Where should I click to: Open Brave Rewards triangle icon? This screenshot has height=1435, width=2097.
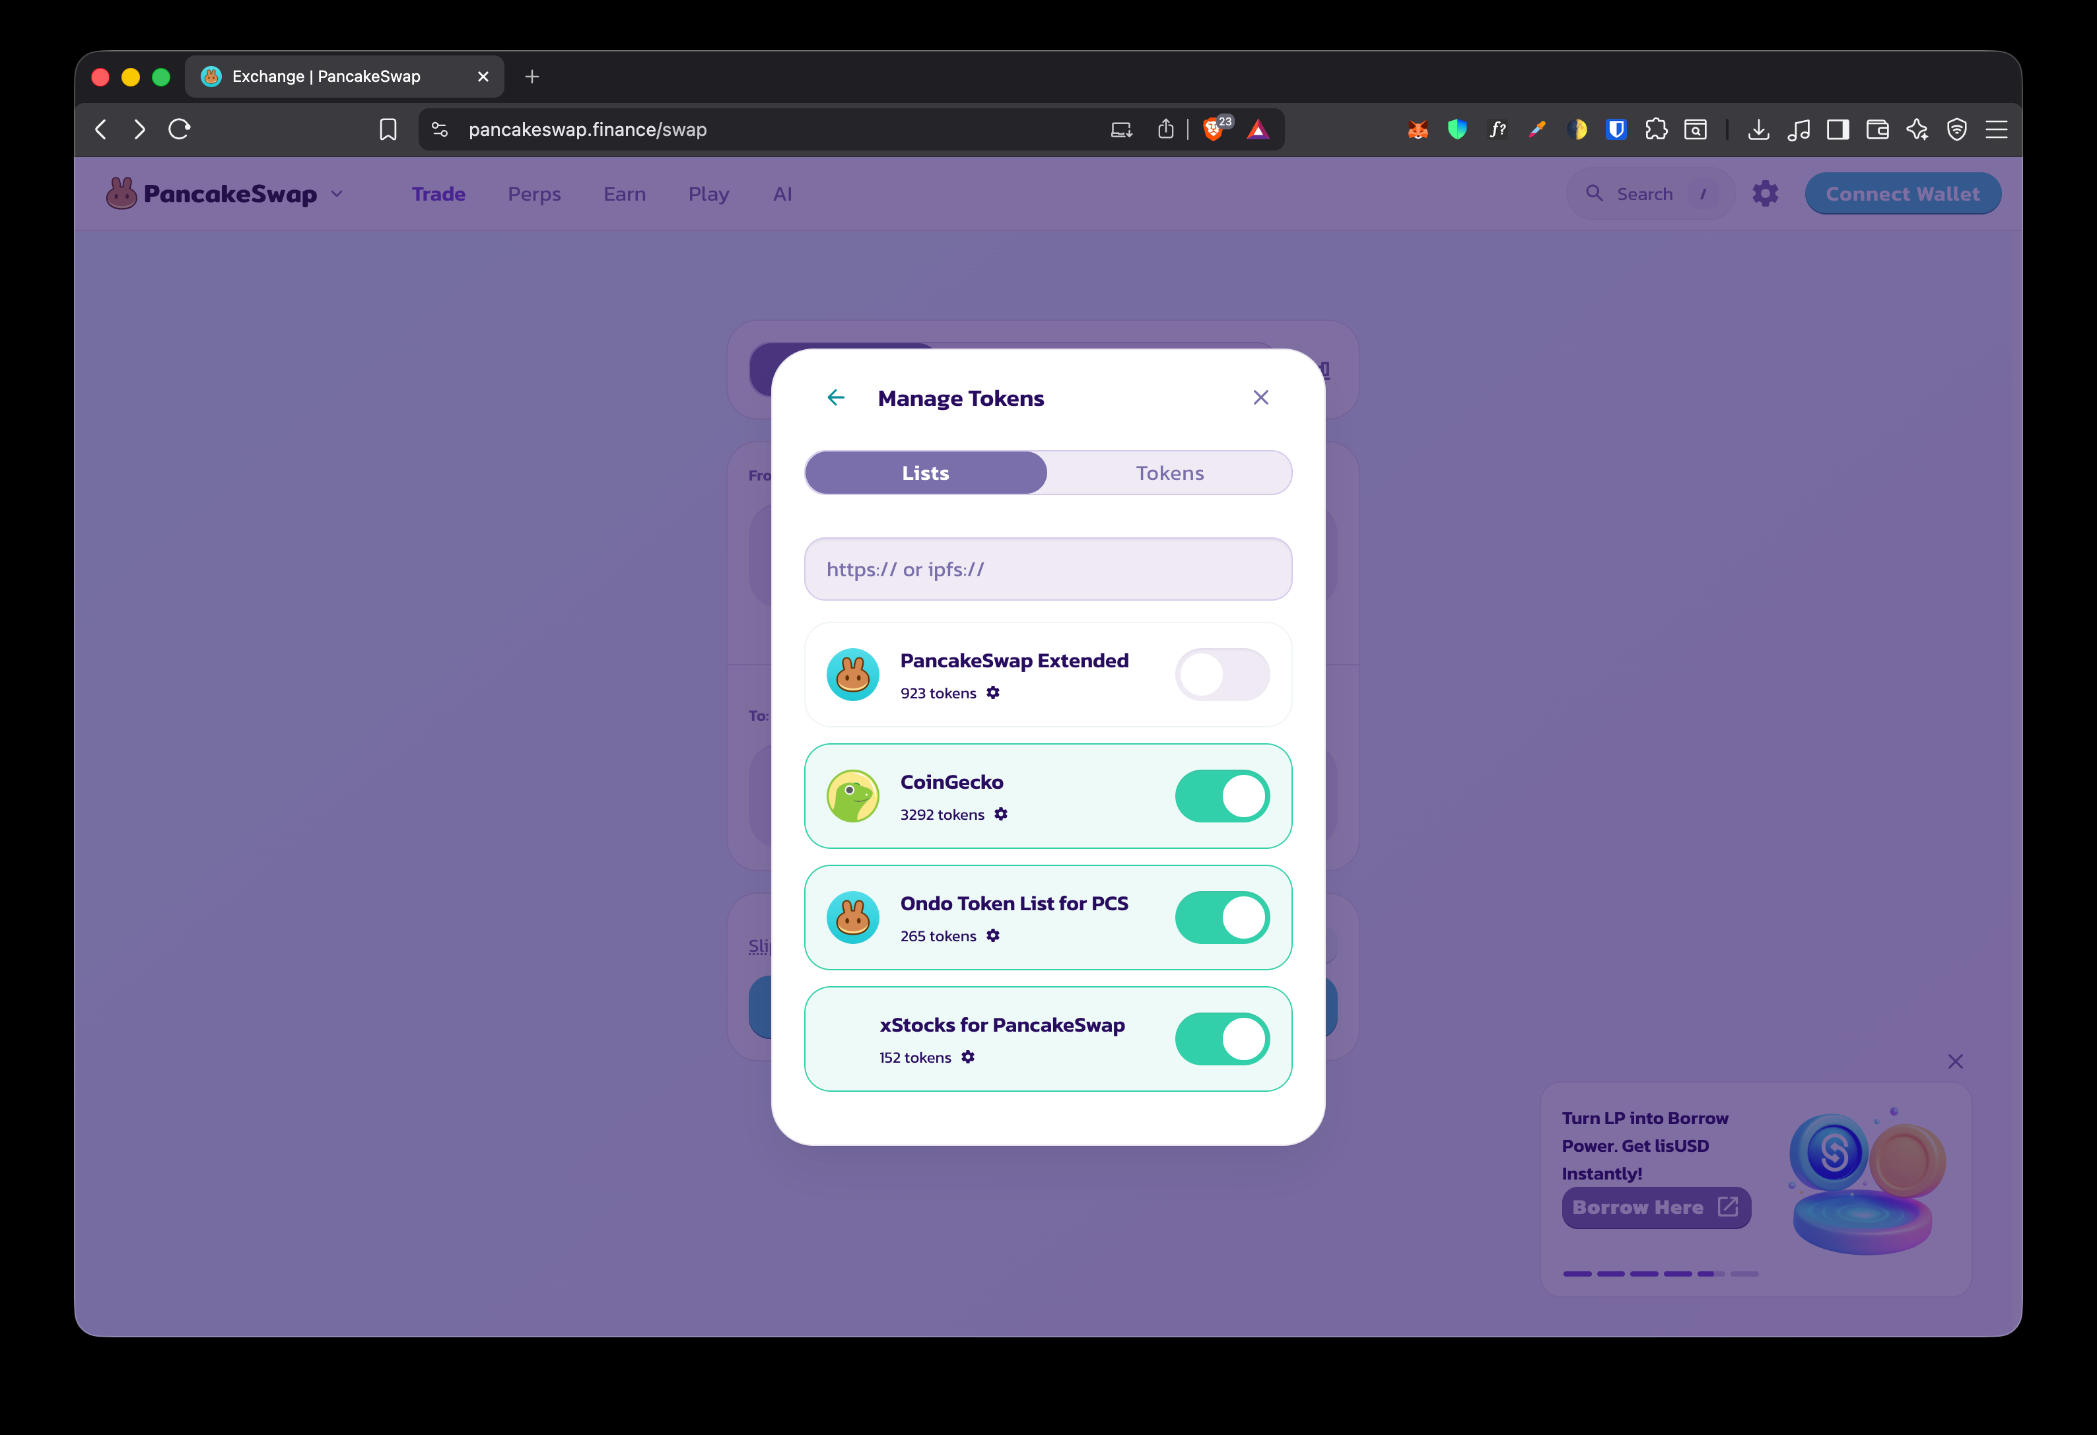(1258, 130)
